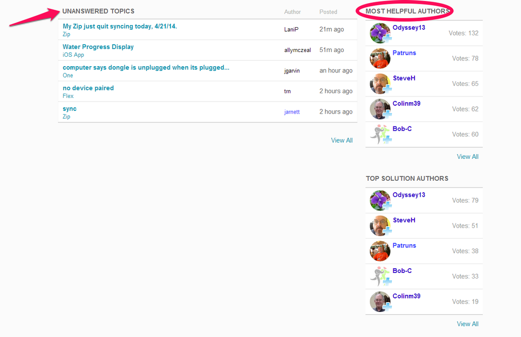This screenshot has width=521, height=337.
Task: Open topic about dongle being unplugged
Action: (146, 67)
